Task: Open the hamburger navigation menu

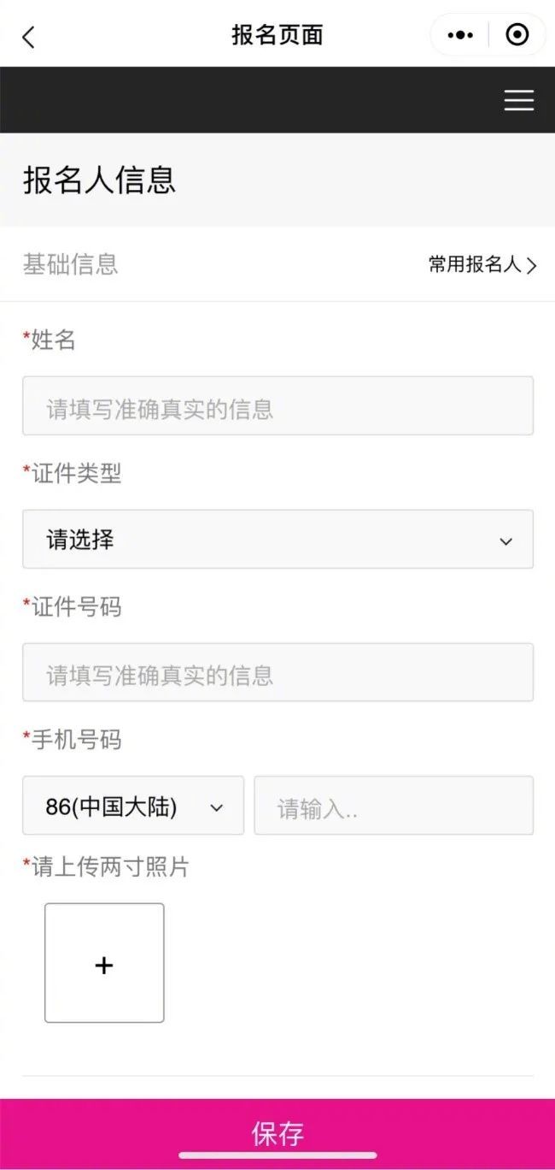Action: [518, 100]
